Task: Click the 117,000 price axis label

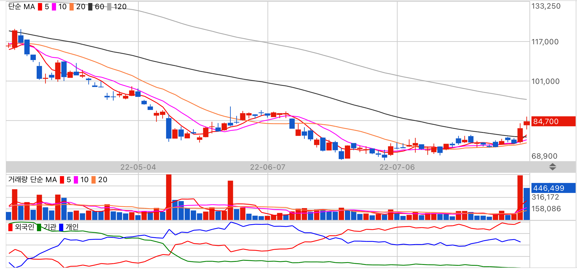Action: 545,42
